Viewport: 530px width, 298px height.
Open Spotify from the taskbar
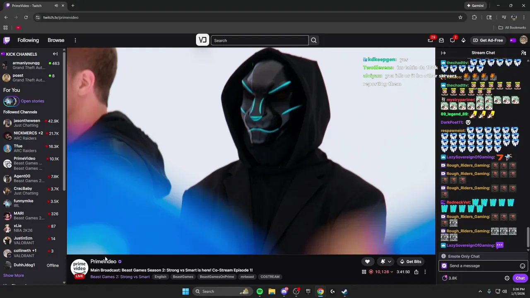[x=260, y=291]
